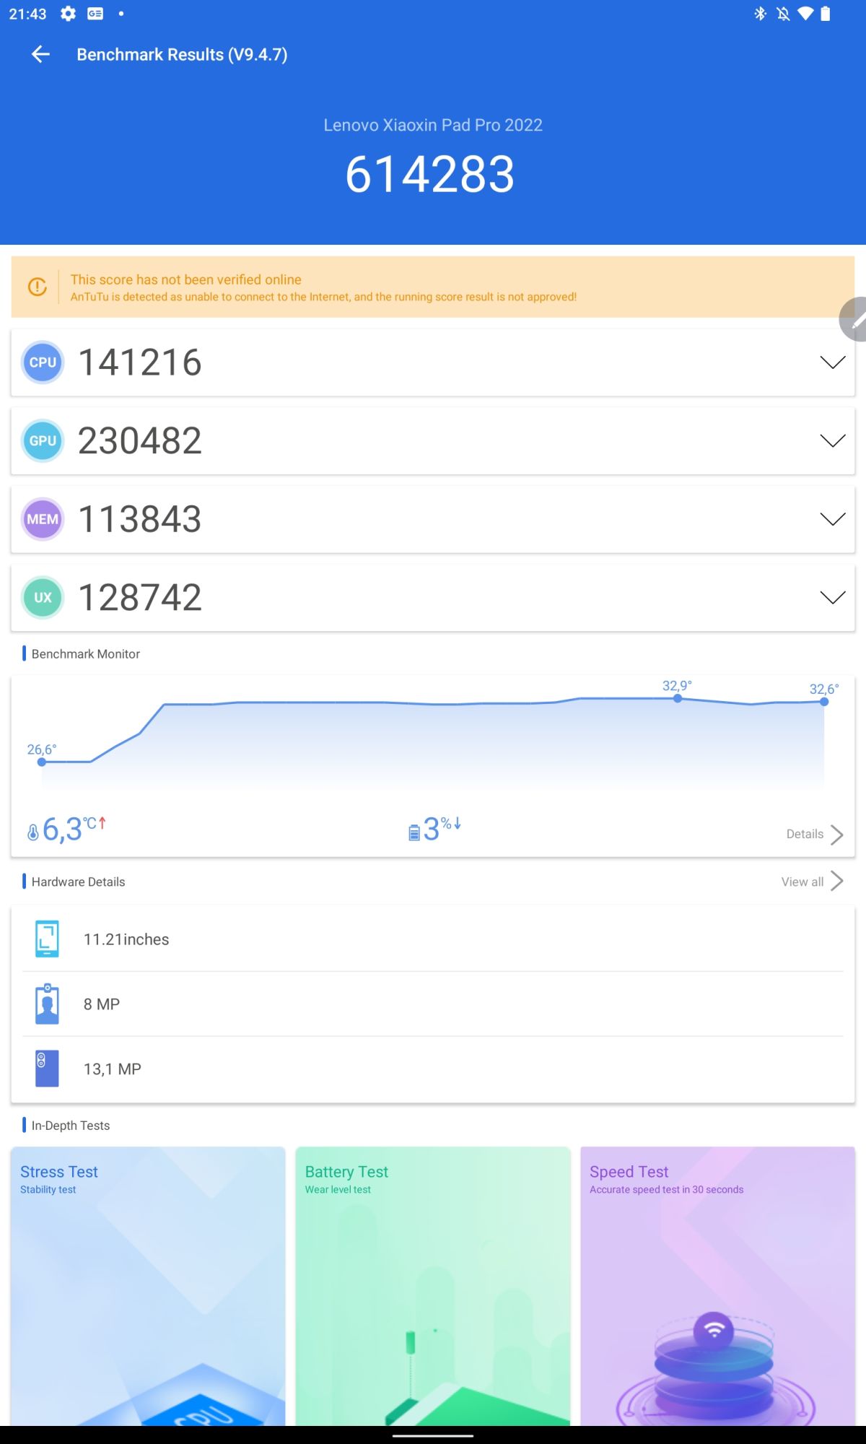Tap the floating pencil edit button
Viewport: 866px width, 1444px height.
tap(854, 319)
